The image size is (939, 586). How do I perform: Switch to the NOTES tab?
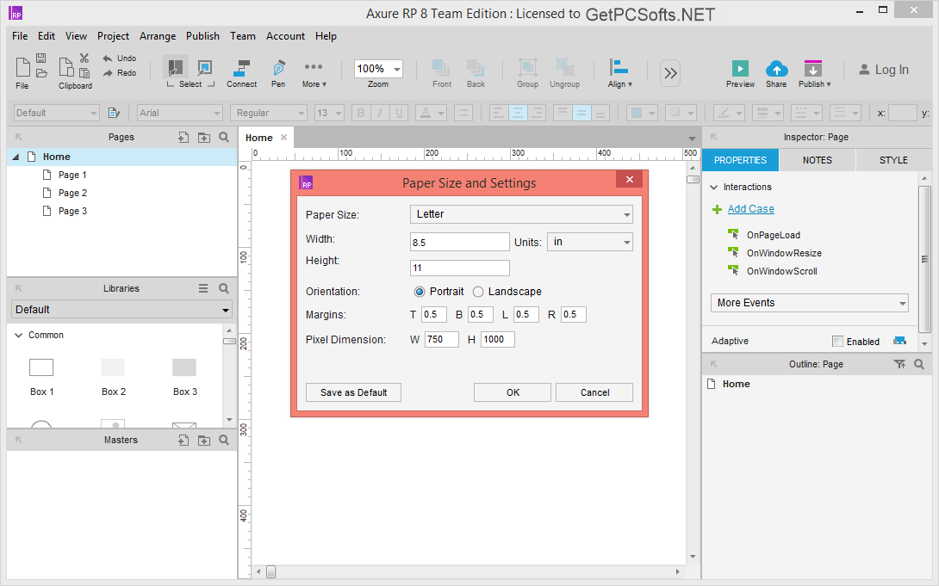tap(817, 160)
